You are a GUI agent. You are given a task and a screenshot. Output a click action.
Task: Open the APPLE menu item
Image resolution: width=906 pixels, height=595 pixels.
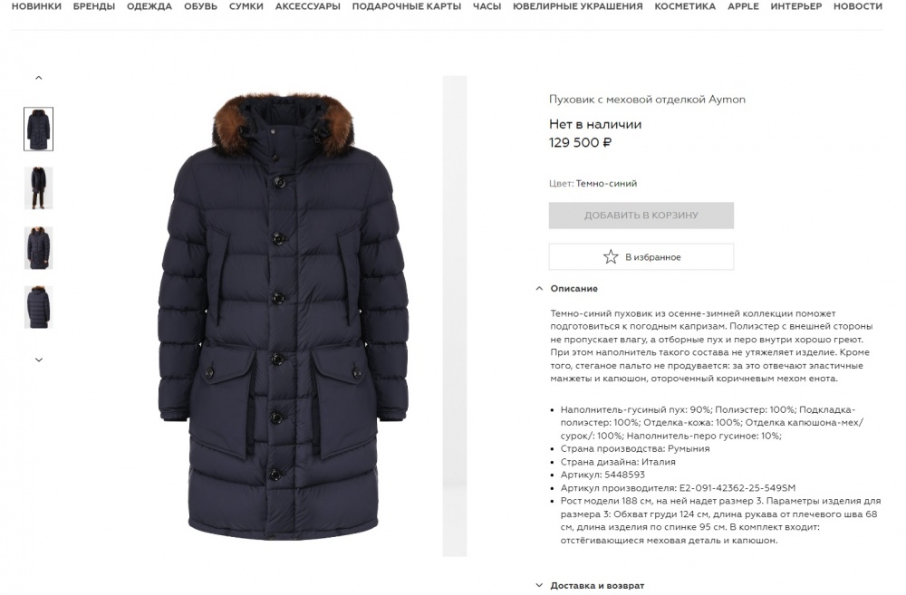pyautogui.click(x=743, y=6)
